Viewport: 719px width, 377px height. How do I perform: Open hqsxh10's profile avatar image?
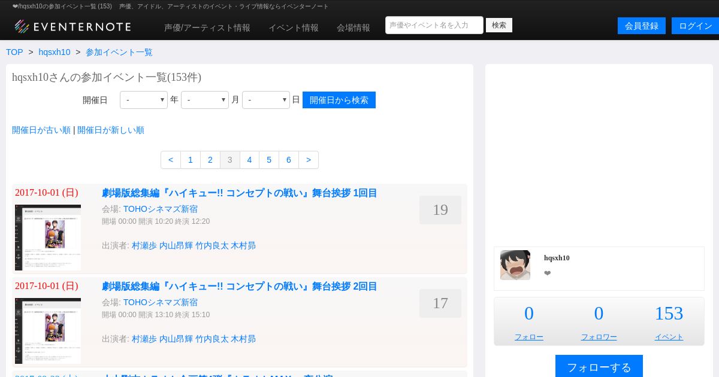point(515,265)
